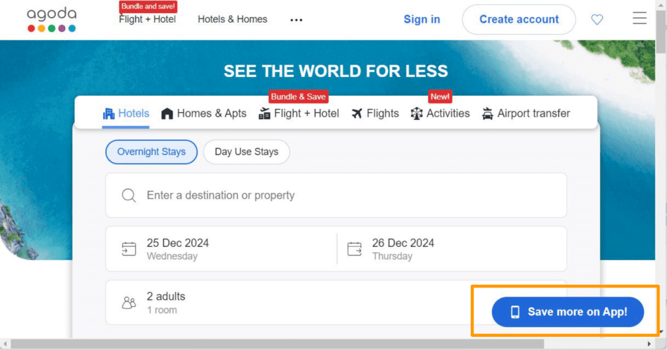Click the check-in calendar icon
667x350 pixels.
[129, 249]
